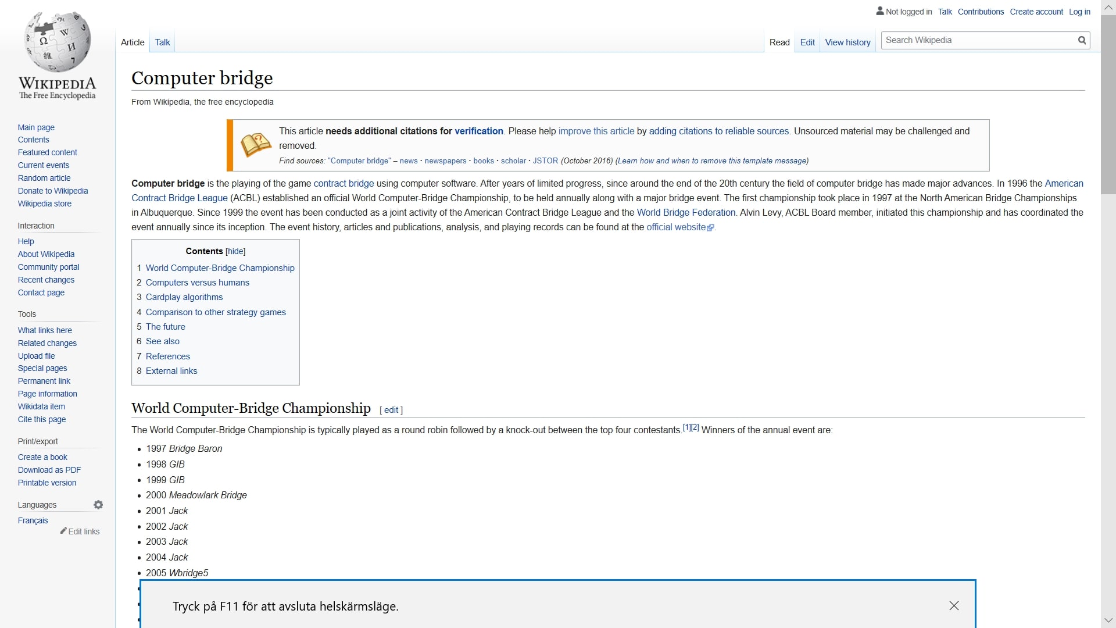Click Donate to Wikipedia

pyautogui.click(x=53, y=191)
